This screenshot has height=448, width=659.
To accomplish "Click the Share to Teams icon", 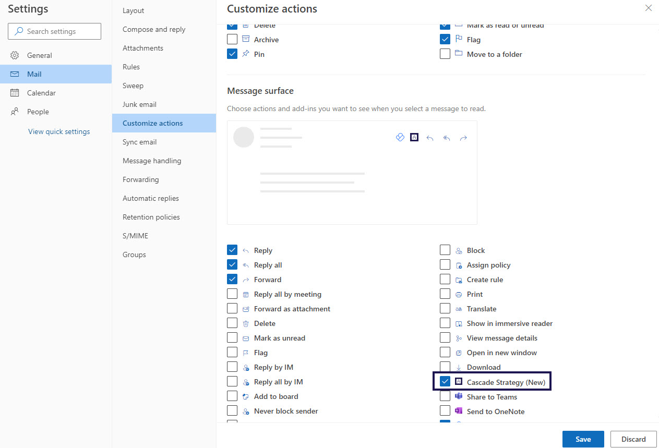I will [458, 396].
